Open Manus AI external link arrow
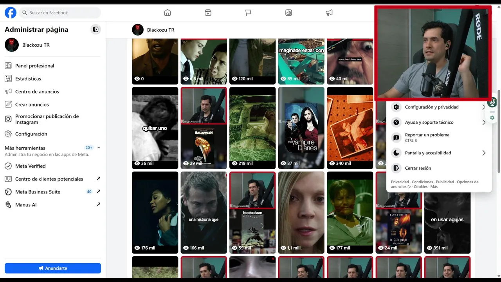This screenshot has width=501, height=282. [x=98, y=204]
